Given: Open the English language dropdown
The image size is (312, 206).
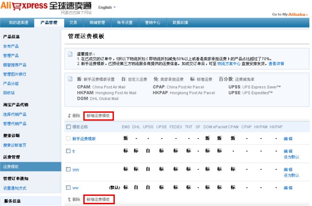Looking at the screenshot, I should point(107,8).
